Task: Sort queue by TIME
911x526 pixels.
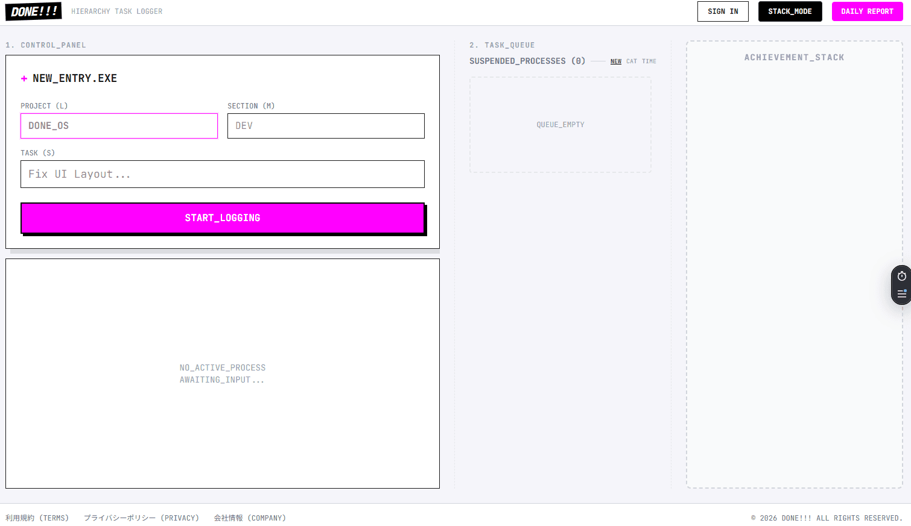Action: click(649, 61)
